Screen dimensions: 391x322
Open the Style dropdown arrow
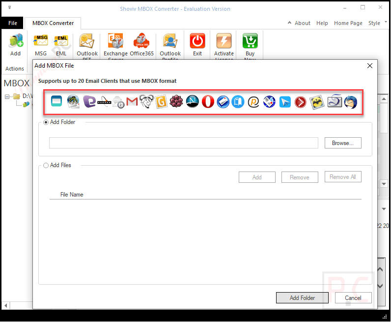click(x=386, y=22)
